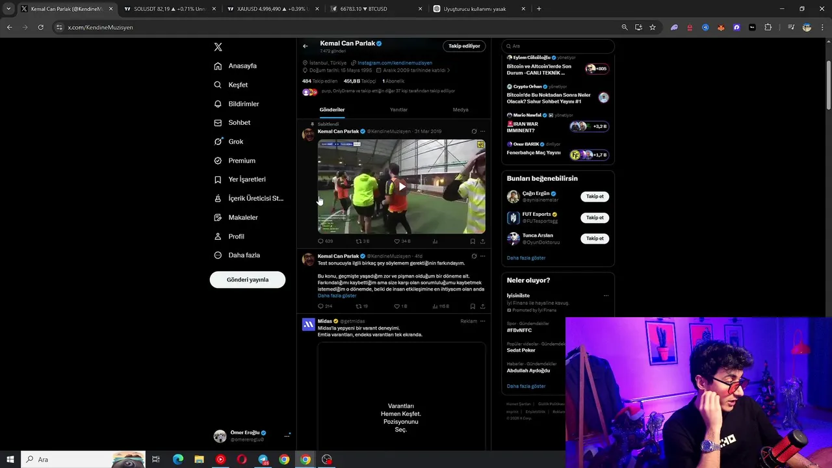
Task: Open Profil in the sidebar
Action: [229, 237]
